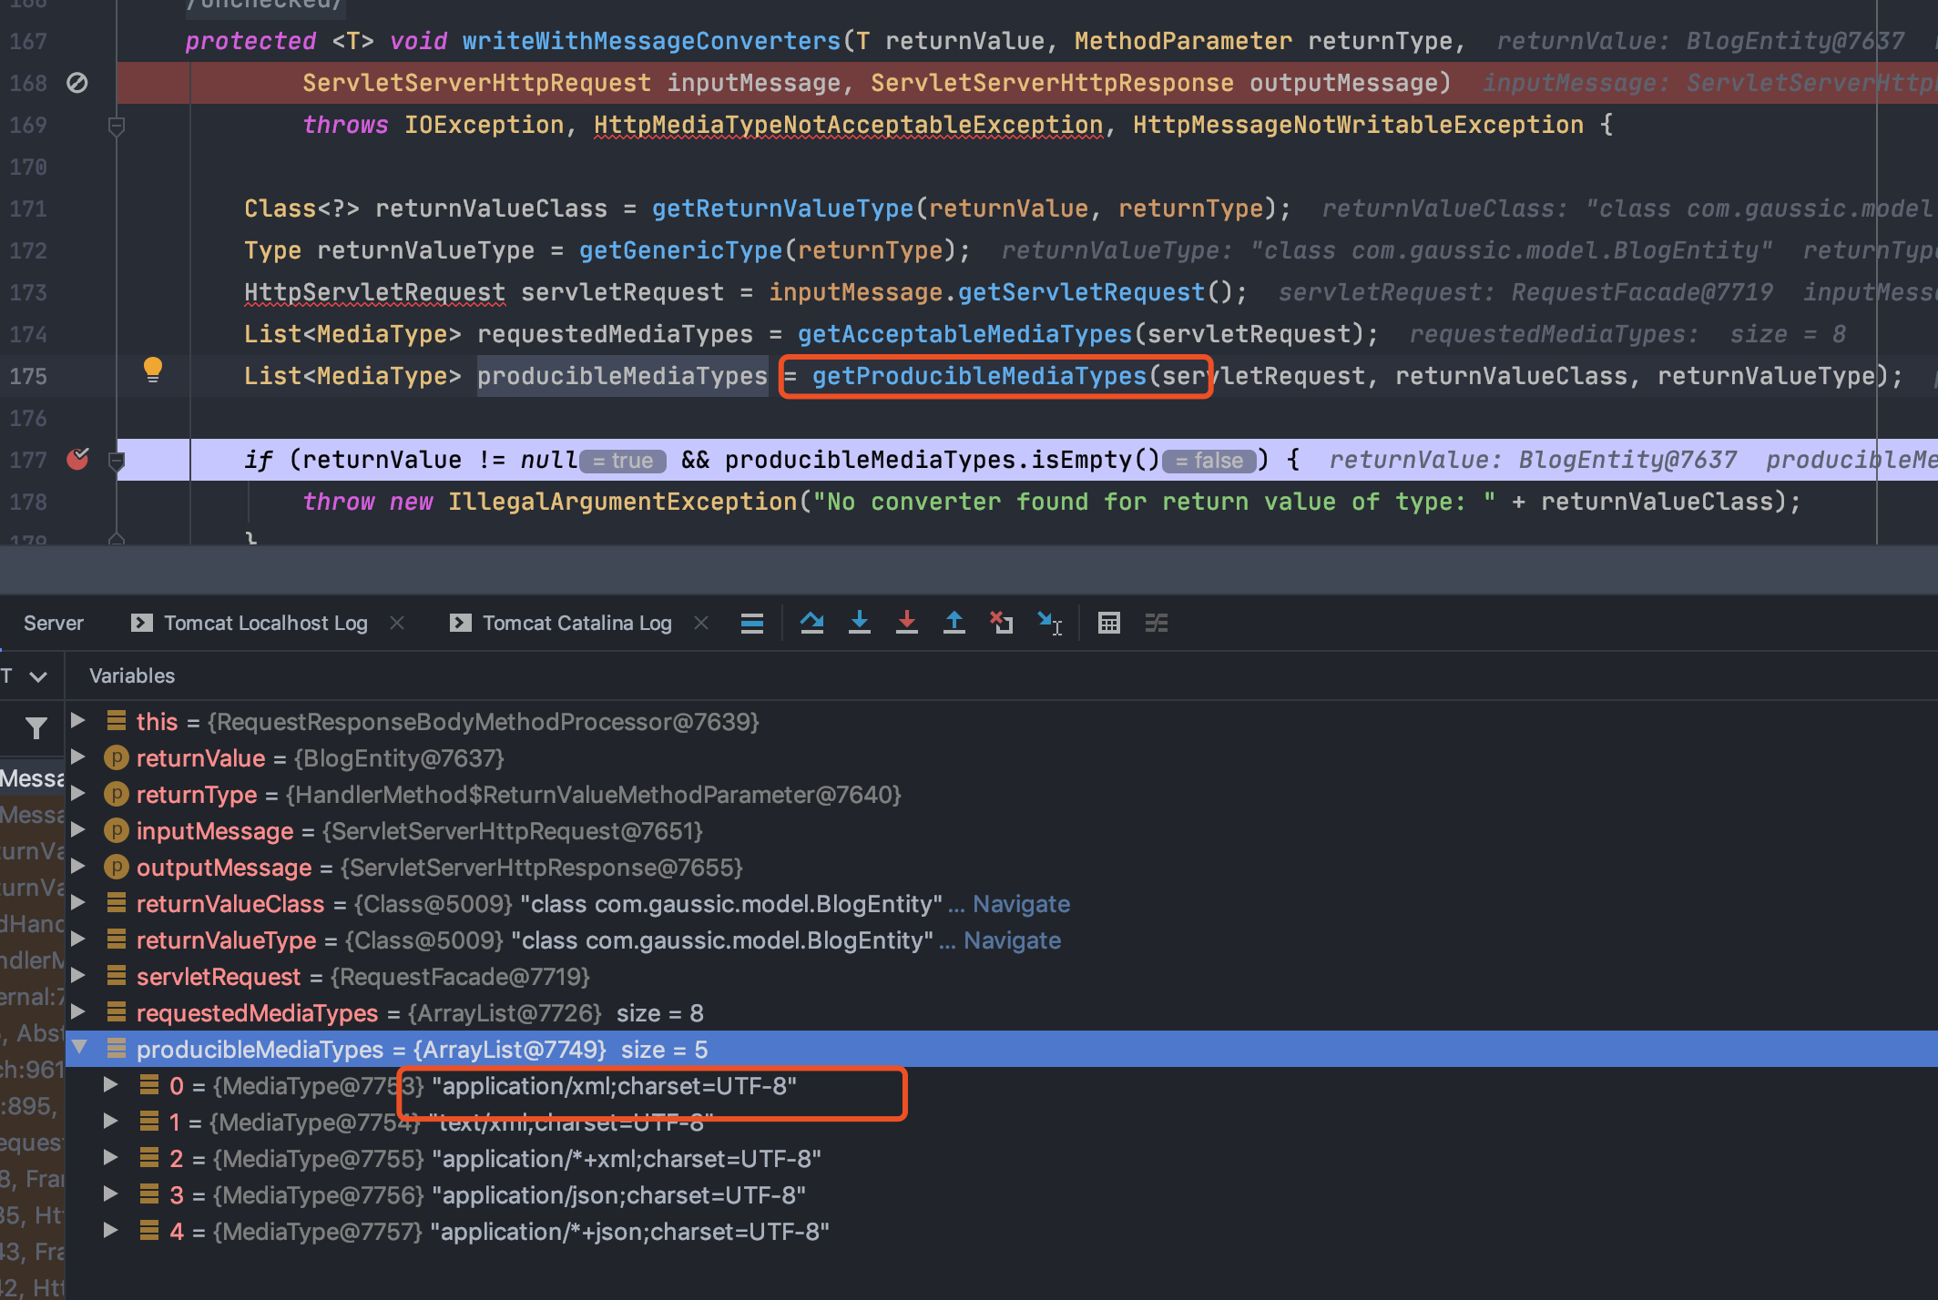Switch to the Tomcat Catalina Log tab
This screenshot has width=1938, height=1300.
click(576, 624)
